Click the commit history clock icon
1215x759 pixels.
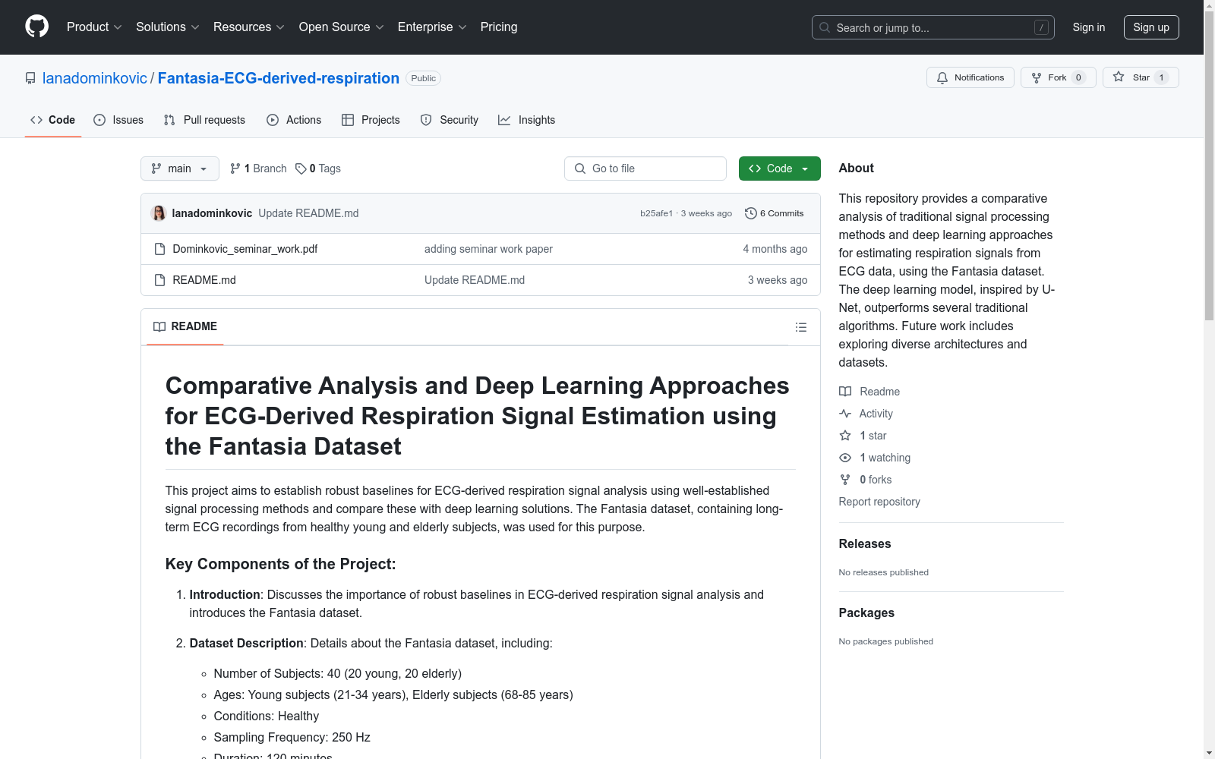coord(751,213)
